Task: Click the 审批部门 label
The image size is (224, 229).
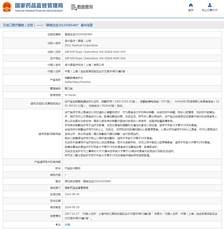Action: 55,188
